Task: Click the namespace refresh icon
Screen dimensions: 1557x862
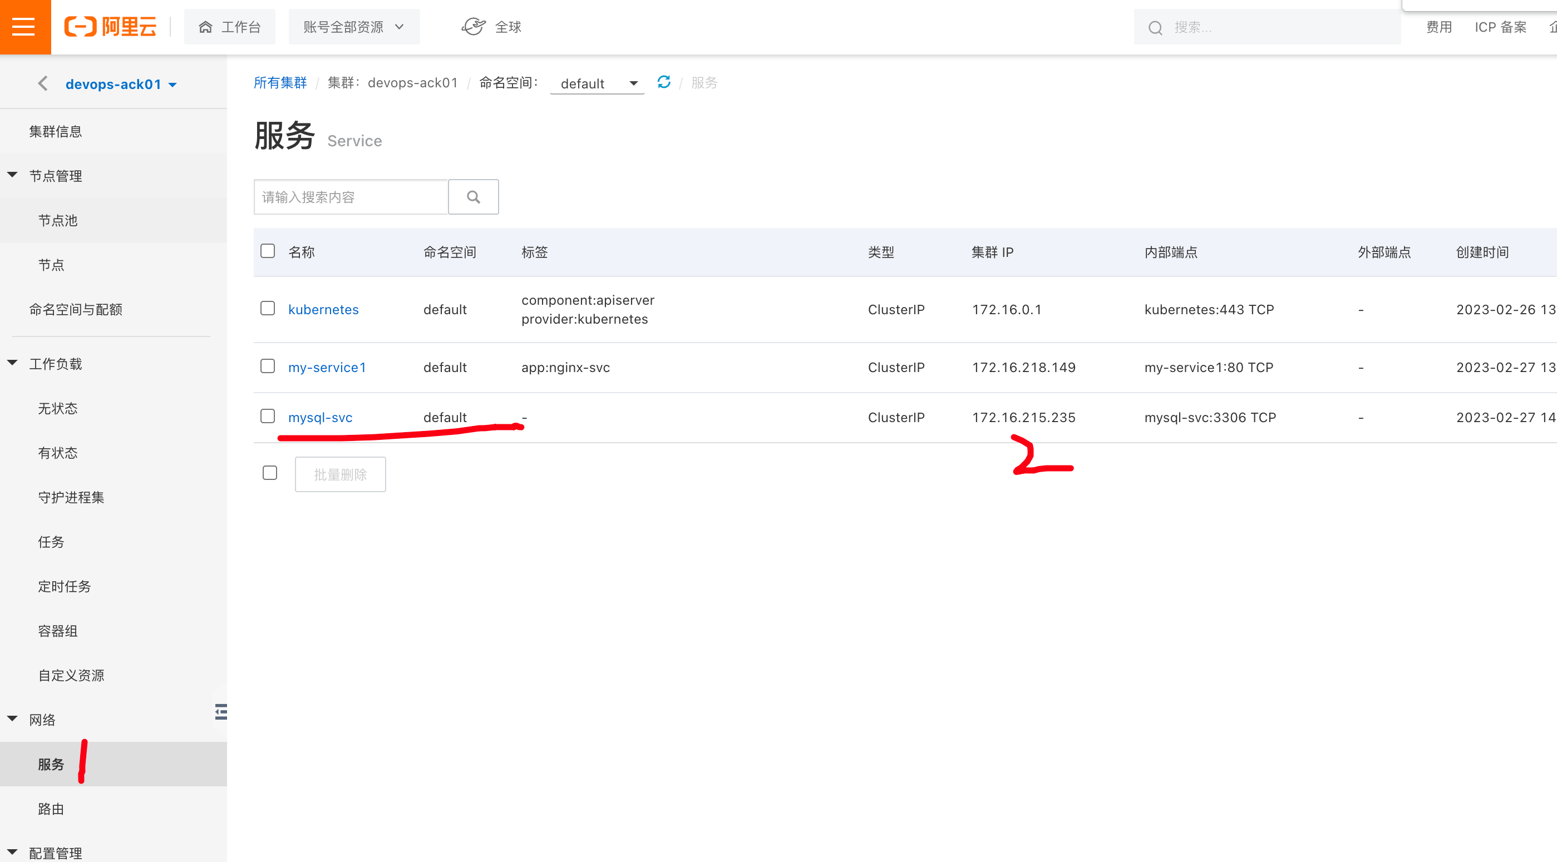Action: (664, 82)
